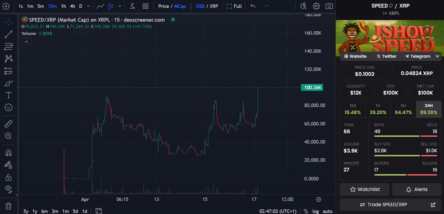Click the buys versus sells ratio bar
This screenshot has height=214, width=444.
(405, 136)
